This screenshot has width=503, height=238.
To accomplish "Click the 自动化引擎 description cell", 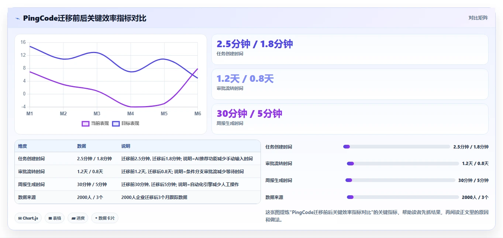I will [x=180, y=185].
